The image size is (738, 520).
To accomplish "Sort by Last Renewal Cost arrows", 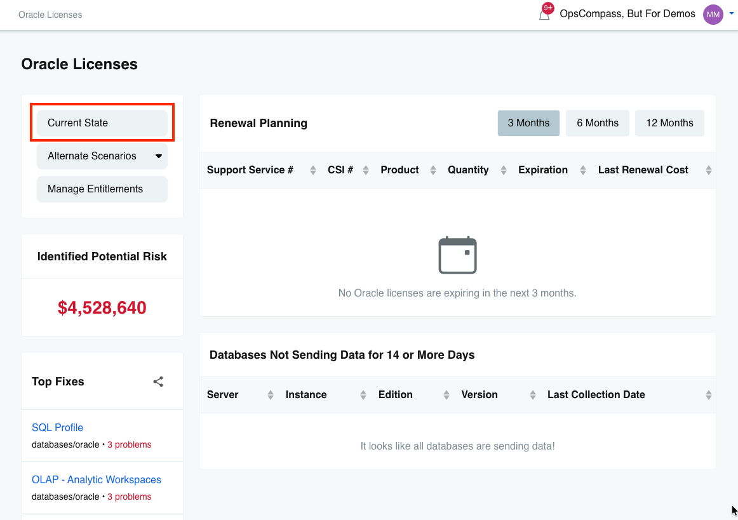I will [708, 170].
